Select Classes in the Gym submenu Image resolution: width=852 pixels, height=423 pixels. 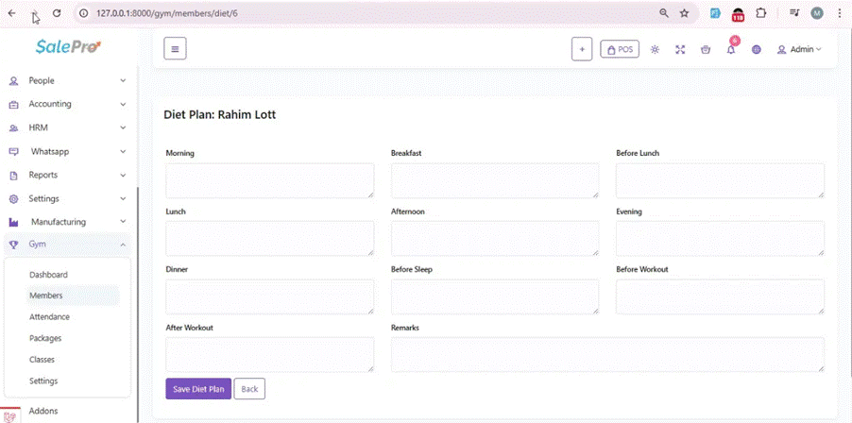43,360
